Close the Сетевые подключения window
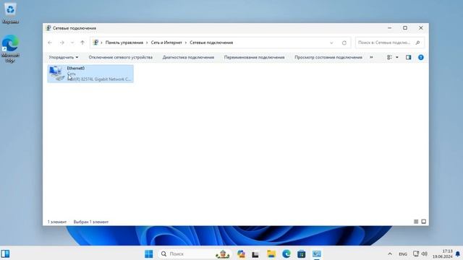Screen dimensions: 463x260 (x=421, y=28)
